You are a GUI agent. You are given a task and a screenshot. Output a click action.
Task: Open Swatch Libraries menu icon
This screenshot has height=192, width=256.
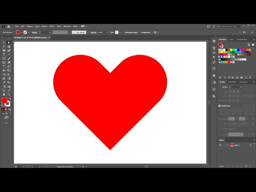[x=220, y=77]
